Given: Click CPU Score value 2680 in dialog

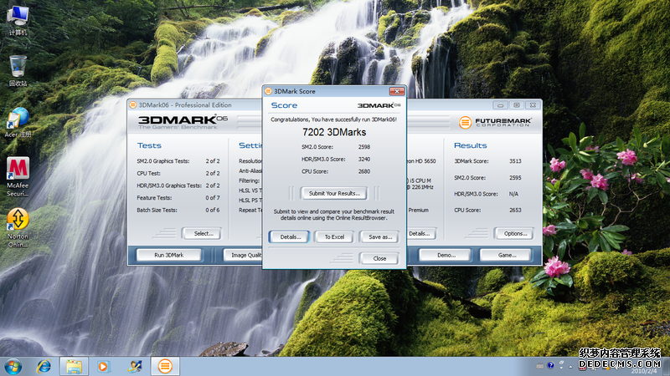Looking at the screenshot, I should [364, 171].
